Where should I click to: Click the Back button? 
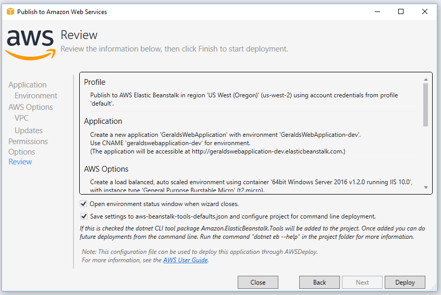pos(320,283)
